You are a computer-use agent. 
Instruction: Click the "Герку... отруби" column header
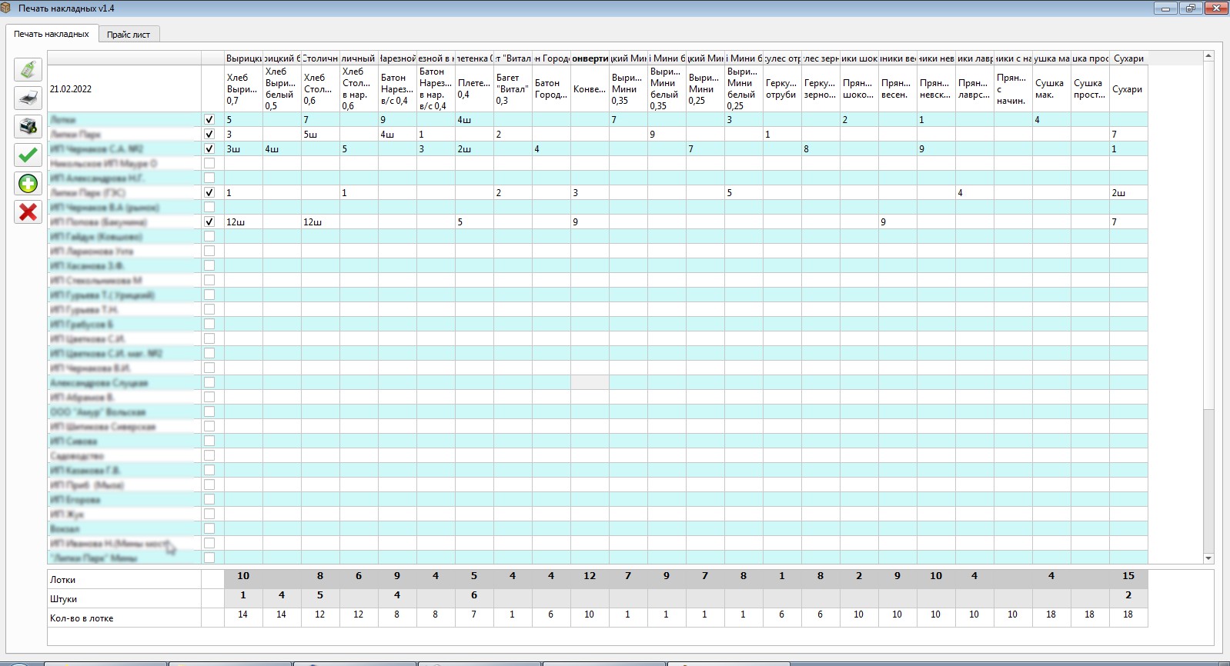coord(782,89)
